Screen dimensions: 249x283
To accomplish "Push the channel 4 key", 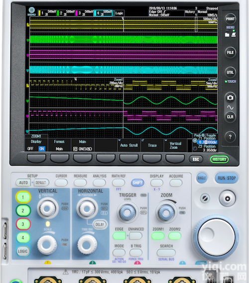I will coord(23,238).
